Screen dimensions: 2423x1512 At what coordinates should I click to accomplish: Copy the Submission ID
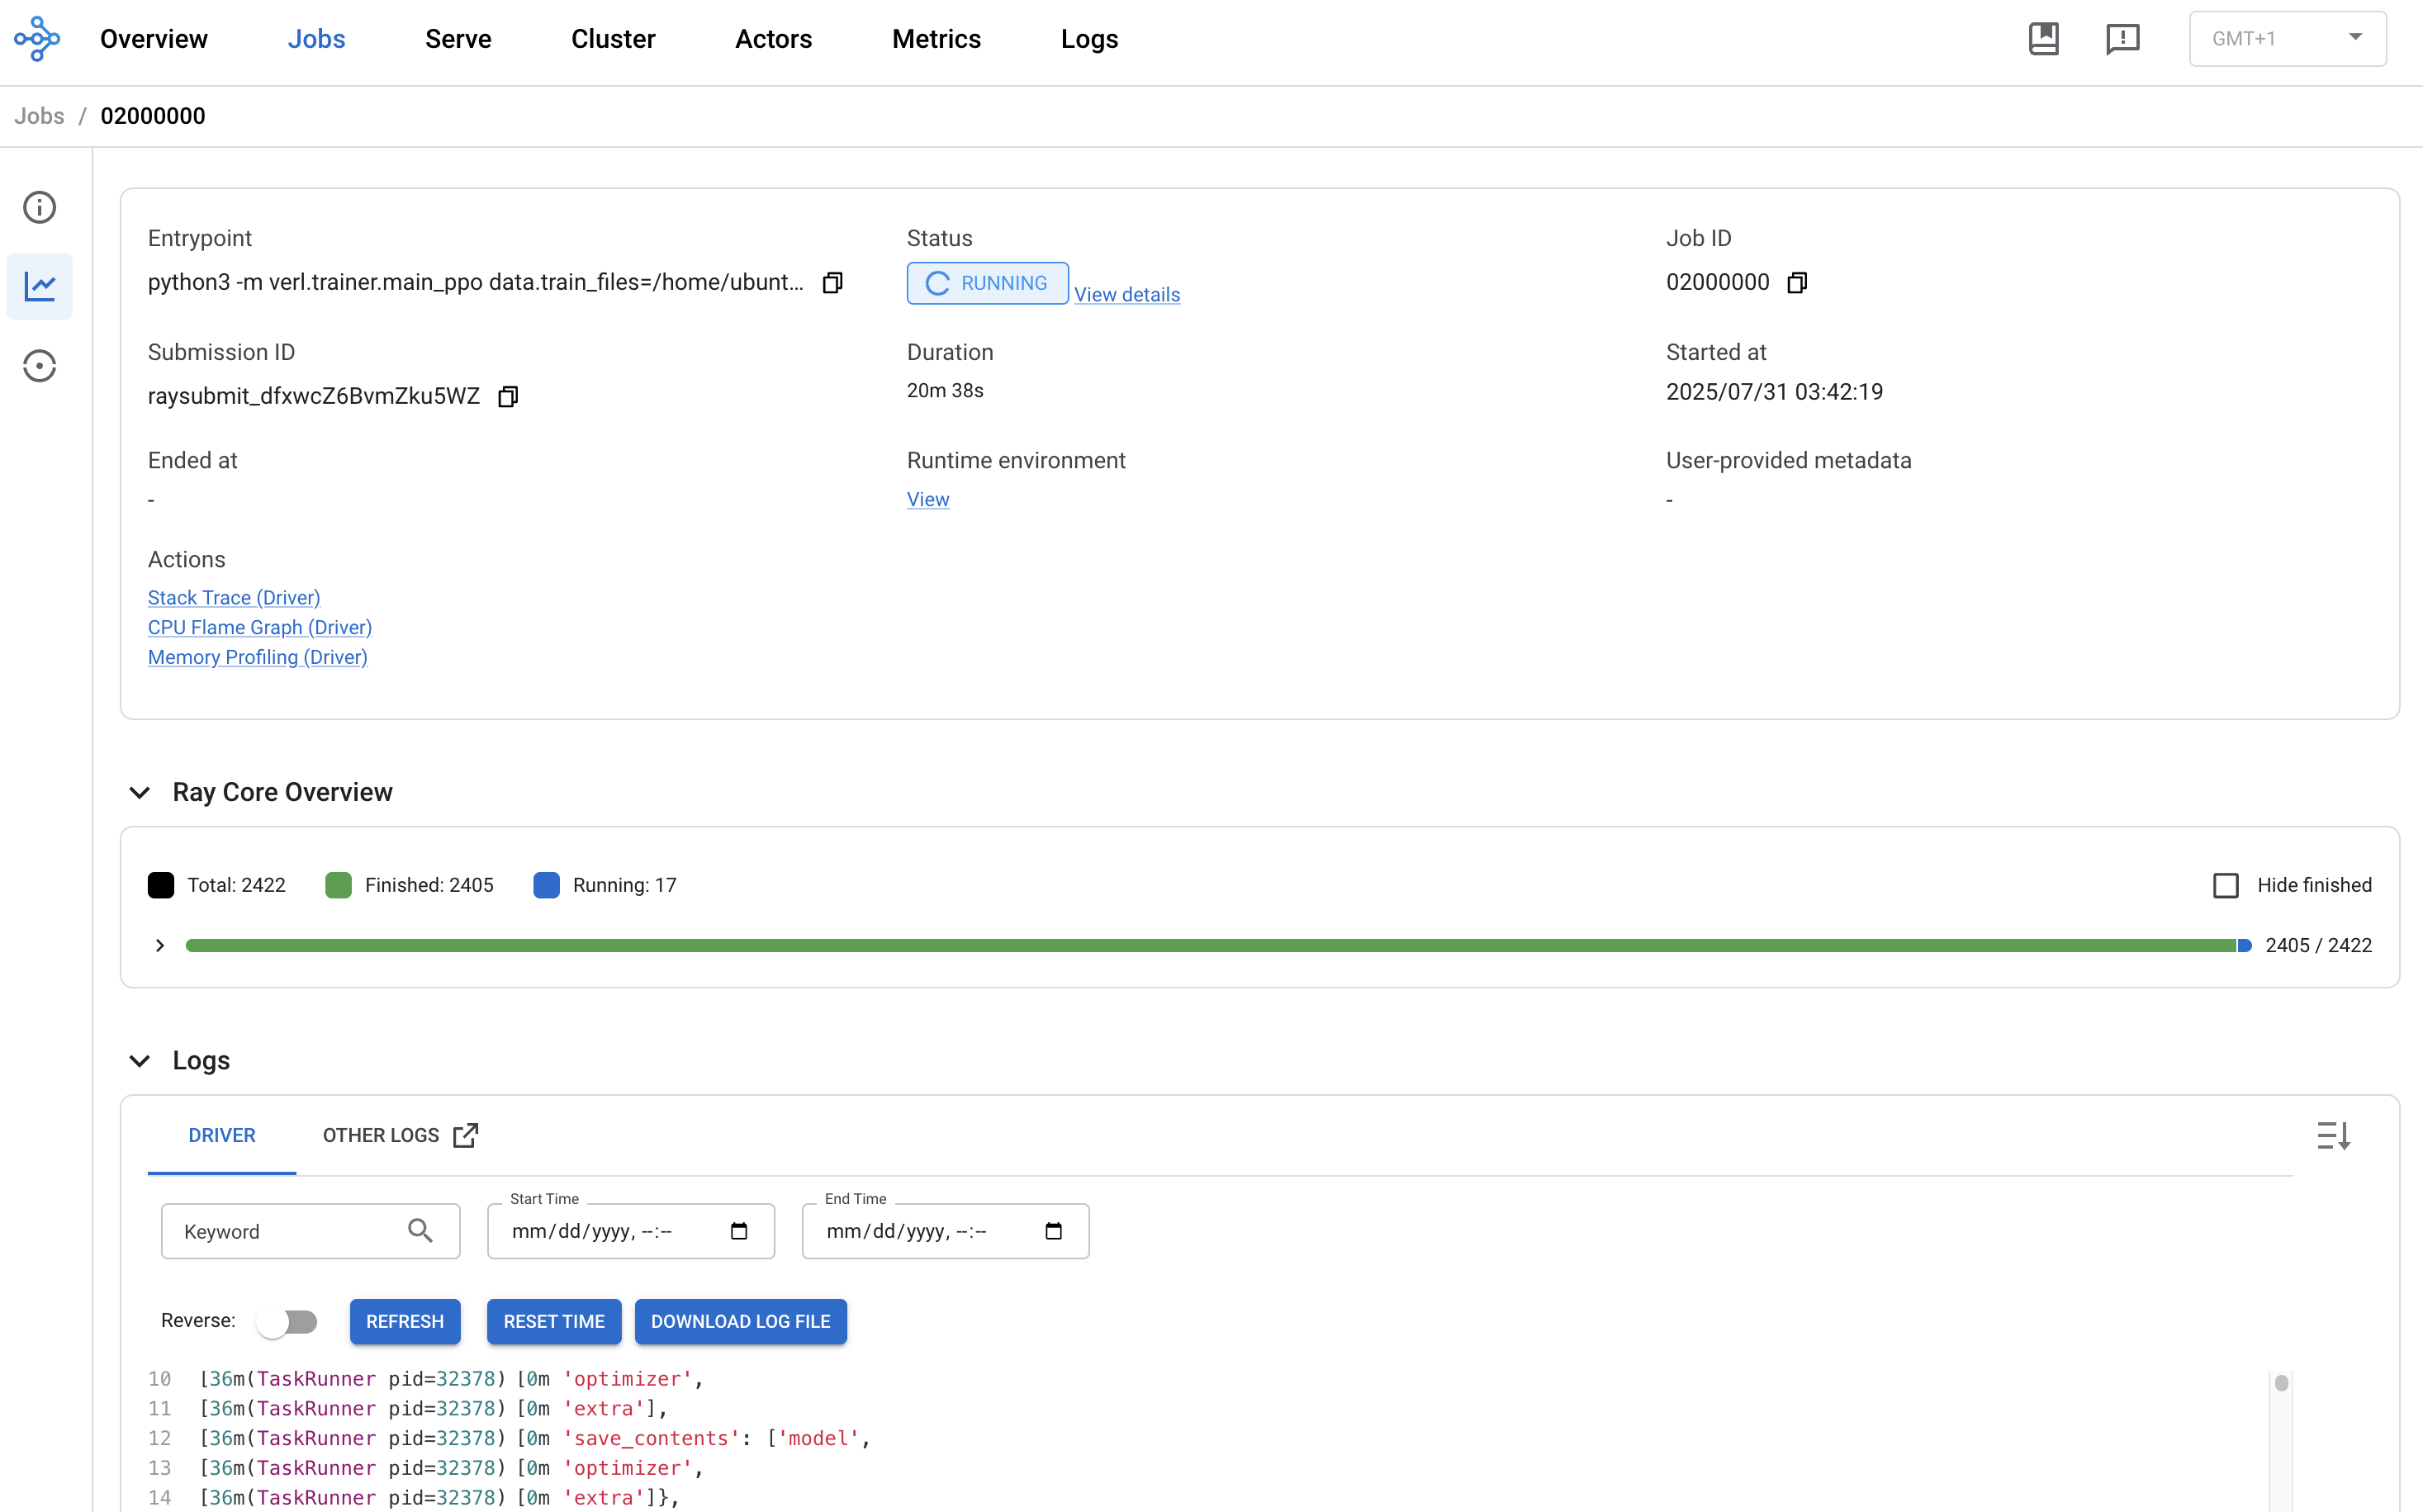point(508,397)
